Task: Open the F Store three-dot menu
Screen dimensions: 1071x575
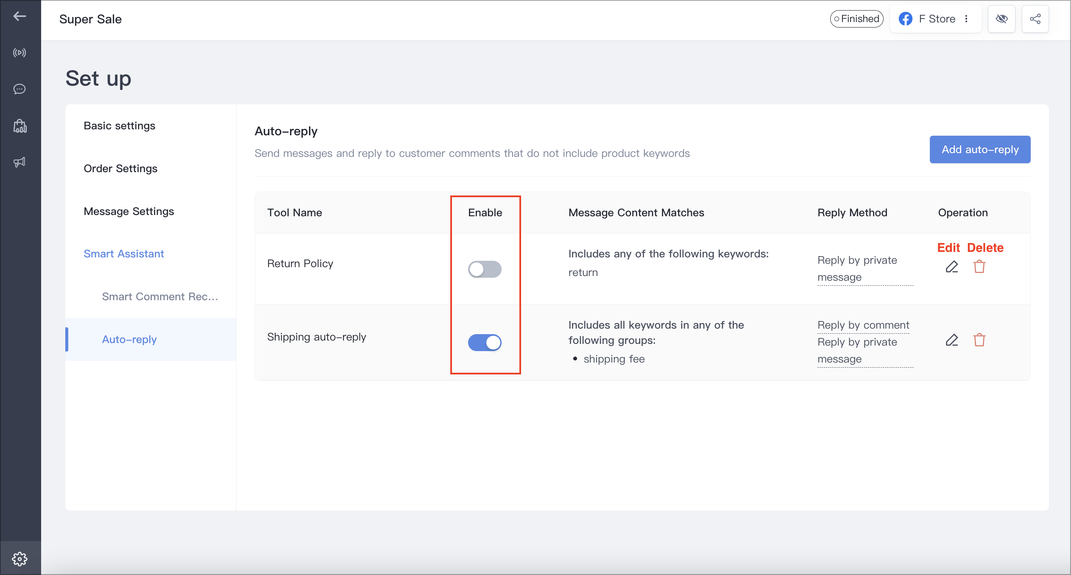Action: point(966,19)
